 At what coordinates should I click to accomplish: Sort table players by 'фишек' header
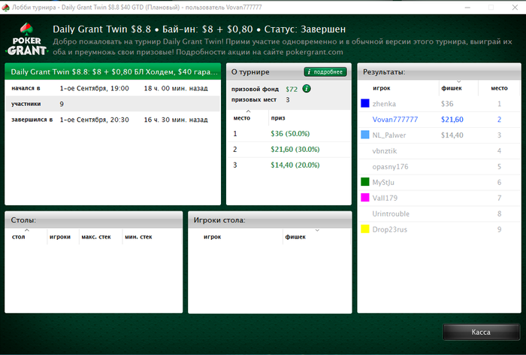click(295, 237)
